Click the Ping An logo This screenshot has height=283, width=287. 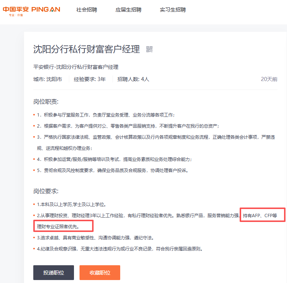tap(31, 10)
